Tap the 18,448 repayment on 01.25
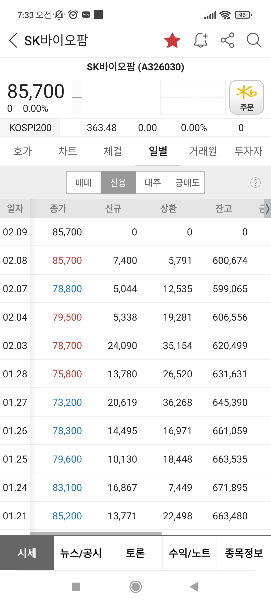 (x=178, y=459)
